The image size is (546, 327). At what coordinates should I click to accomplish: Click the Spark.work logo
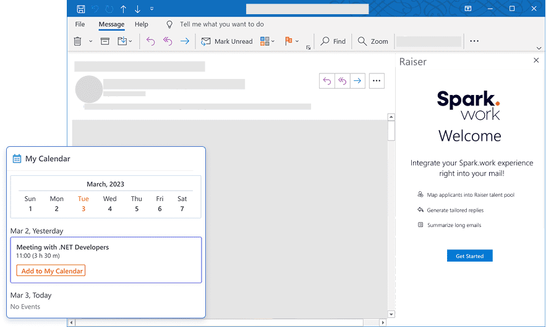469,105
